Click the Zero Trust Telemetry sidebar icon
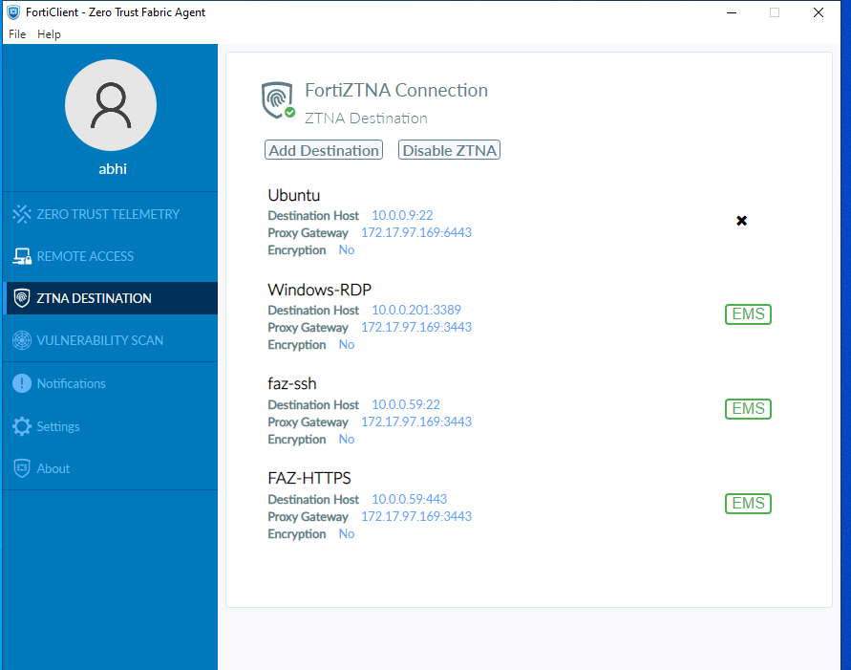851x670 pixels. 22,214
